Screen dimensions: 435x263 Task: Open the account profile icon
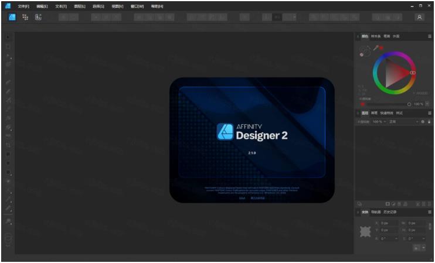coord(420,17)
